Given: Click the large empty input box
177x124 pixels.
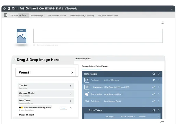Looking at the screenshot, I should click(x=98, y=36).
